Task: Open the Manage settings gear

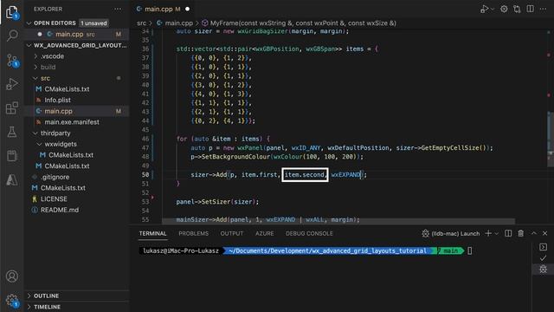Action: pos(12,301)
